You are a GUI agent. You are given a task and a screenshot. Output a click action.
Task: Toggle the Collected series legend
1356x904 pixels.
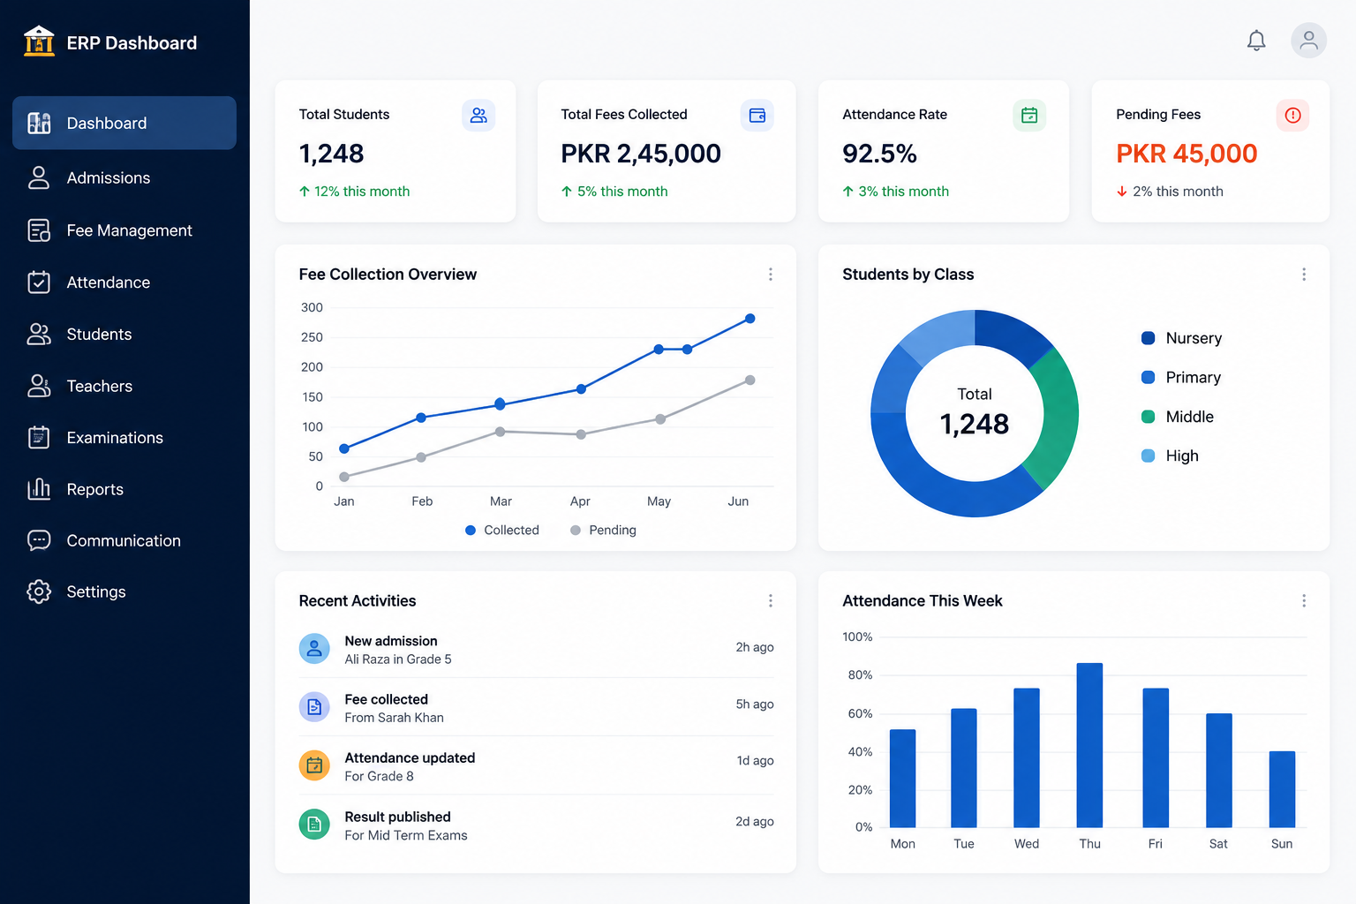(502, 530)
